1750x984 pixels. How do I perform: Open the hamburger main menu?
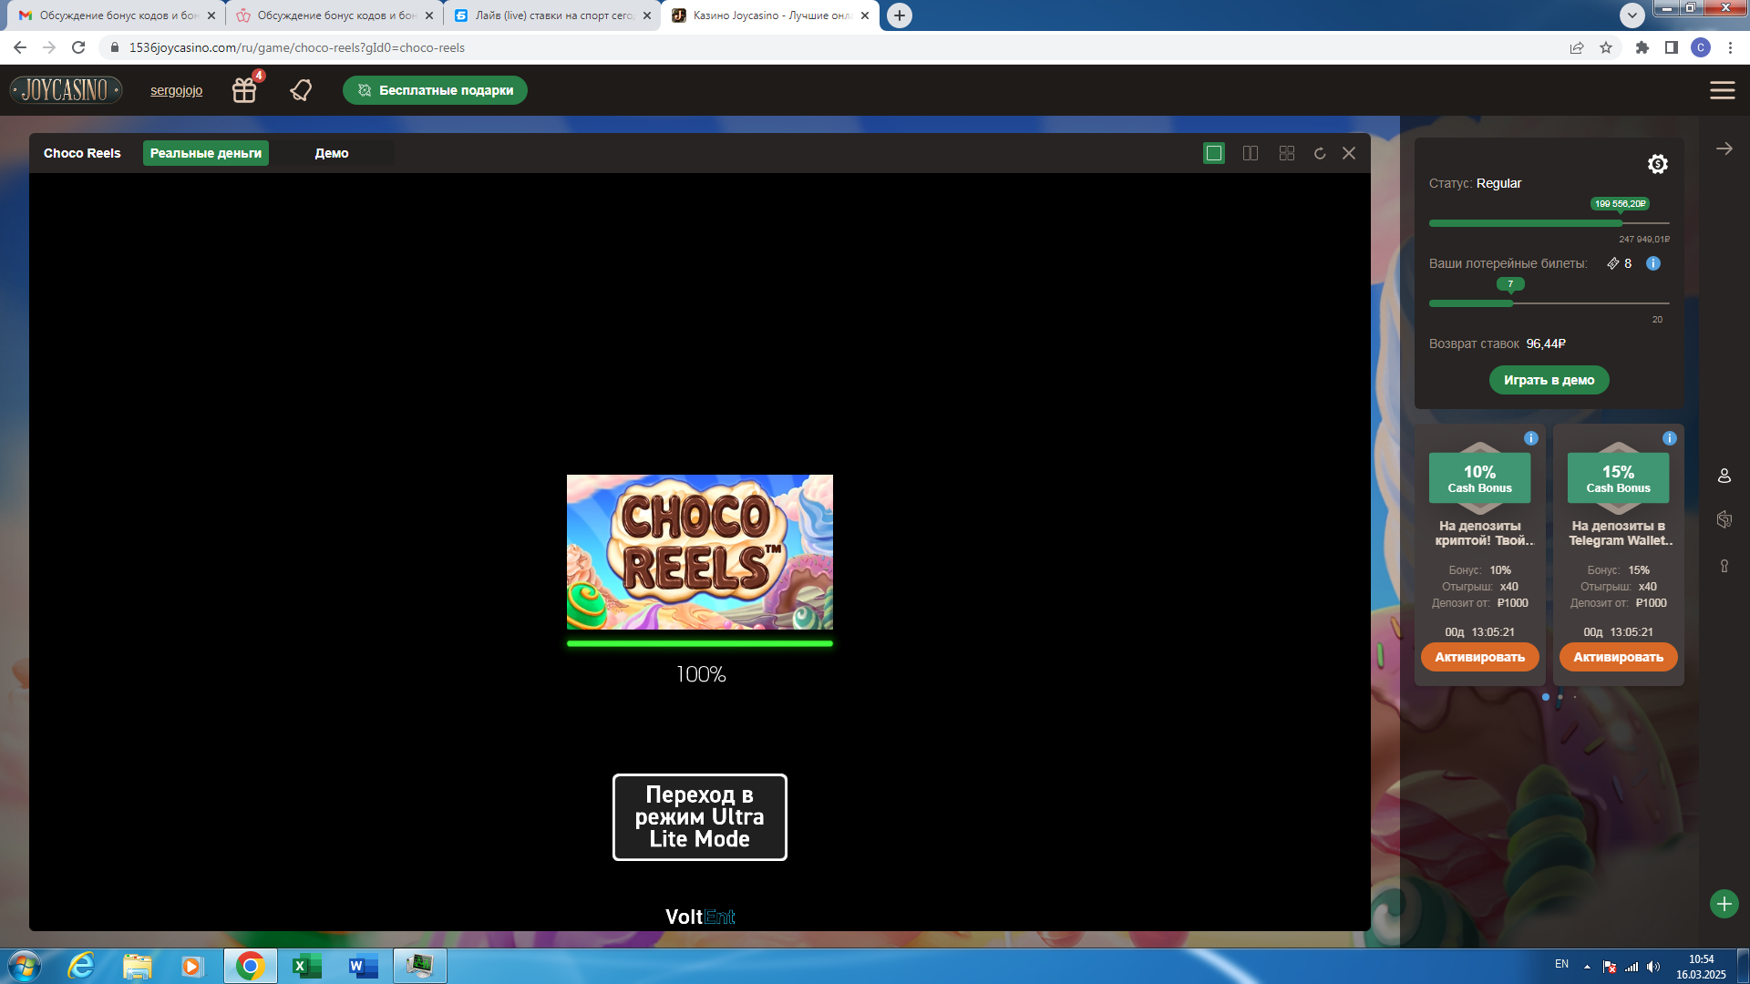click(x=1722, y=90)
